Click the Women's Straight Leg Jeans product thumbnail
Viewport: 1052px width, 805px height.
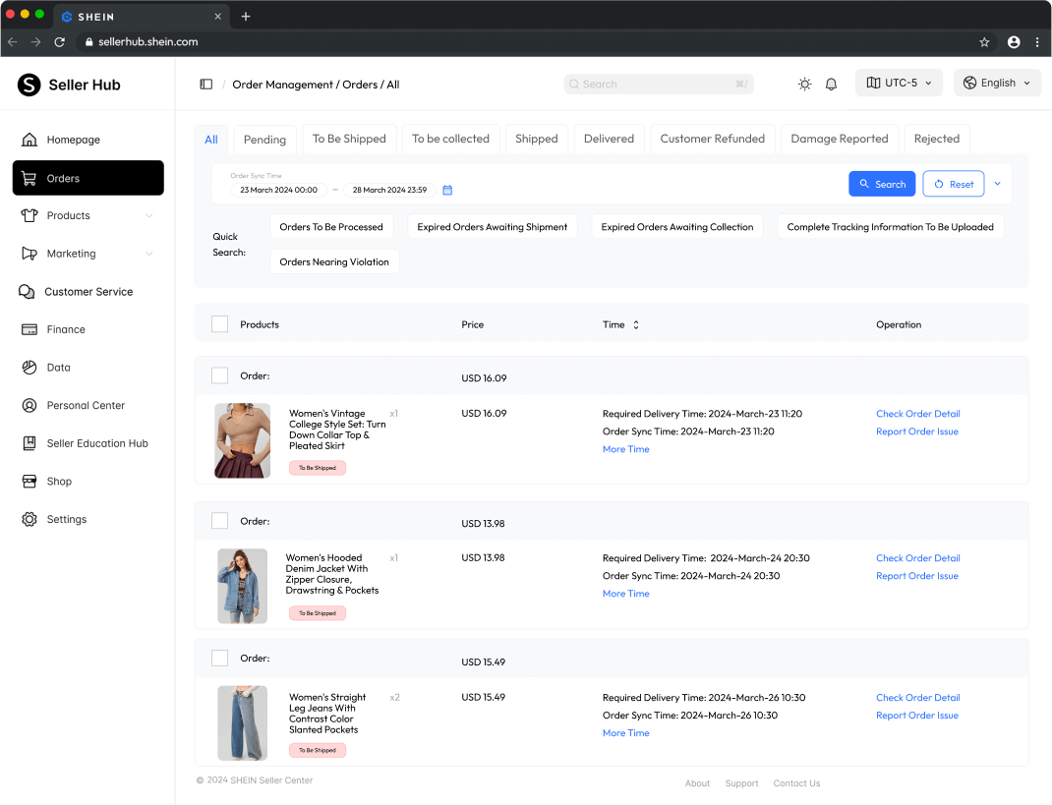(242, 722)
